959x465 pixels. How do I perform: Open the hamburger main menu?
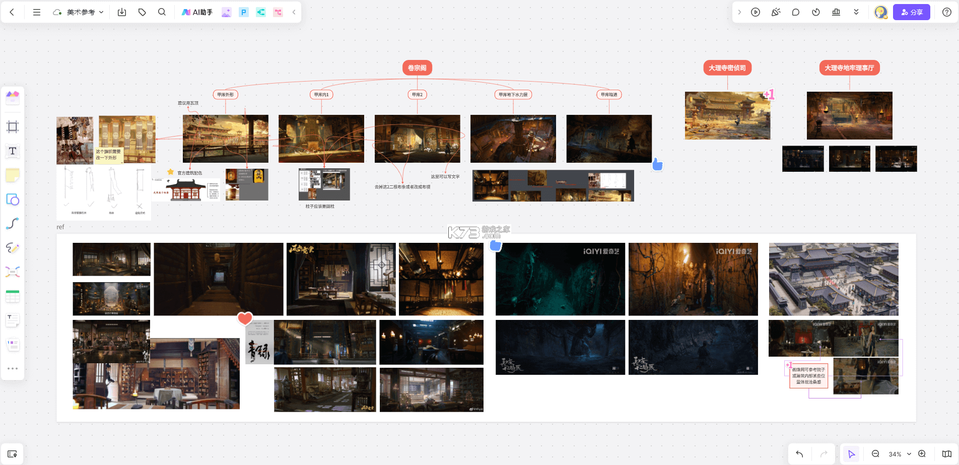pyautogui.click(x=37, y=12)
